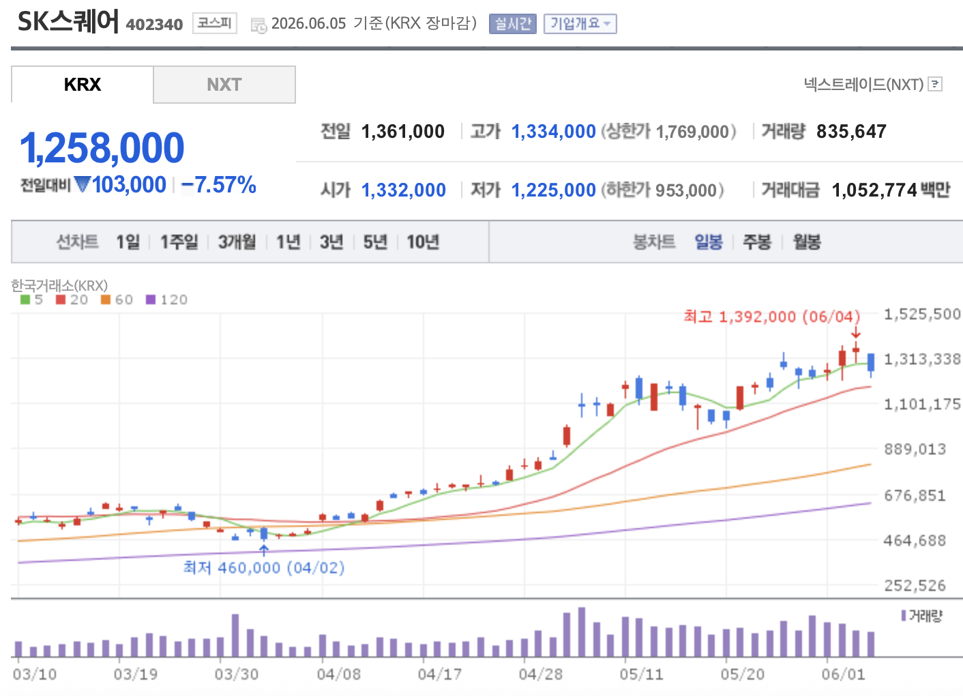
Task: Click the 전일 value 1,361,000
Action: pyautogui.click(x=403, y=131)
